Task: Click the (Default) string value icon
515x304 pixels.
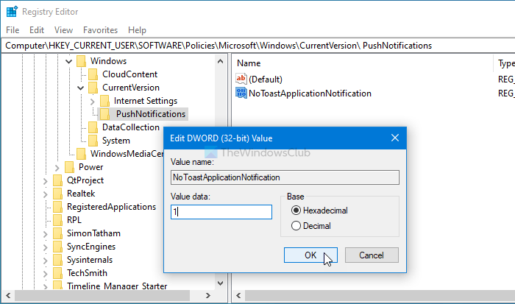Action: coord(242,79)
